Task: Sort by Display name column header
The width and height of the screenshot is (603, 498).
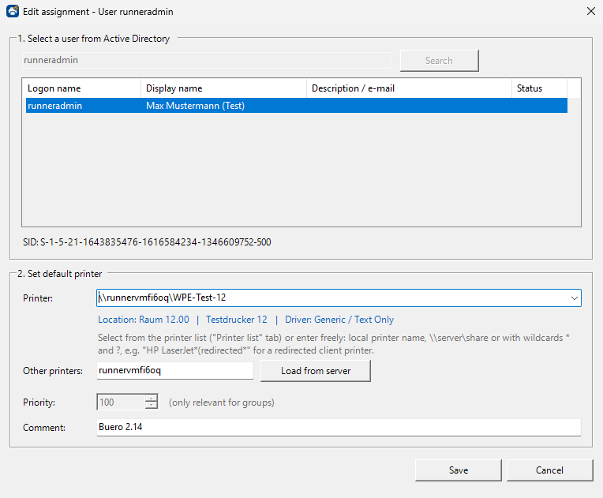Action: tap(223, 88)
